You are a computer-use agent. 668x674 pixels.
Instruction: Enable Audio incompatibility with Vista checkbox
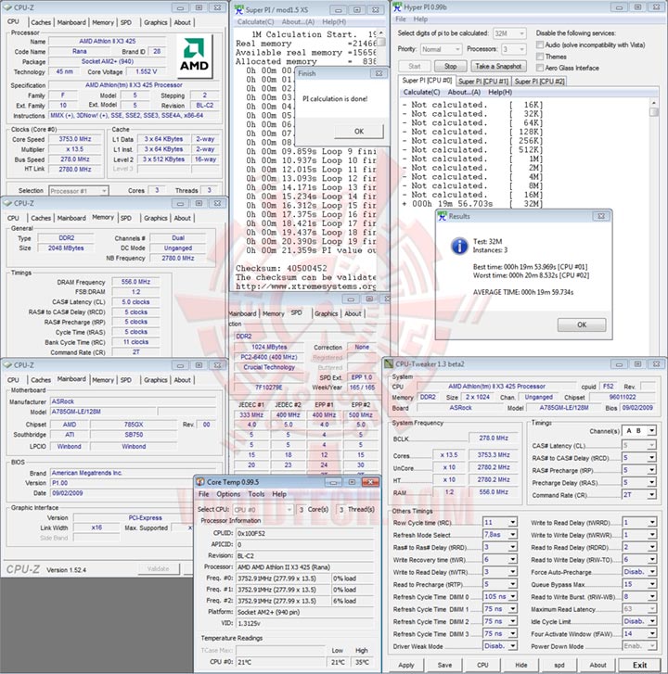tap(539, 45)
